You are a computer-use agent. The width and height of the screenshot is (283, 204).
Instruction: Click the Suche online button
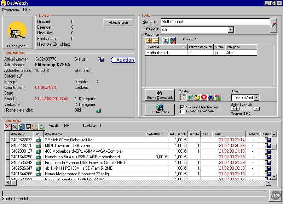coord(160,109)
